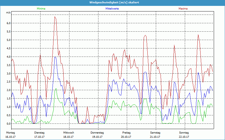Viewport: 225px width, 140px height.
Task: Click the date 21.10.17
Action: (155, 137)
